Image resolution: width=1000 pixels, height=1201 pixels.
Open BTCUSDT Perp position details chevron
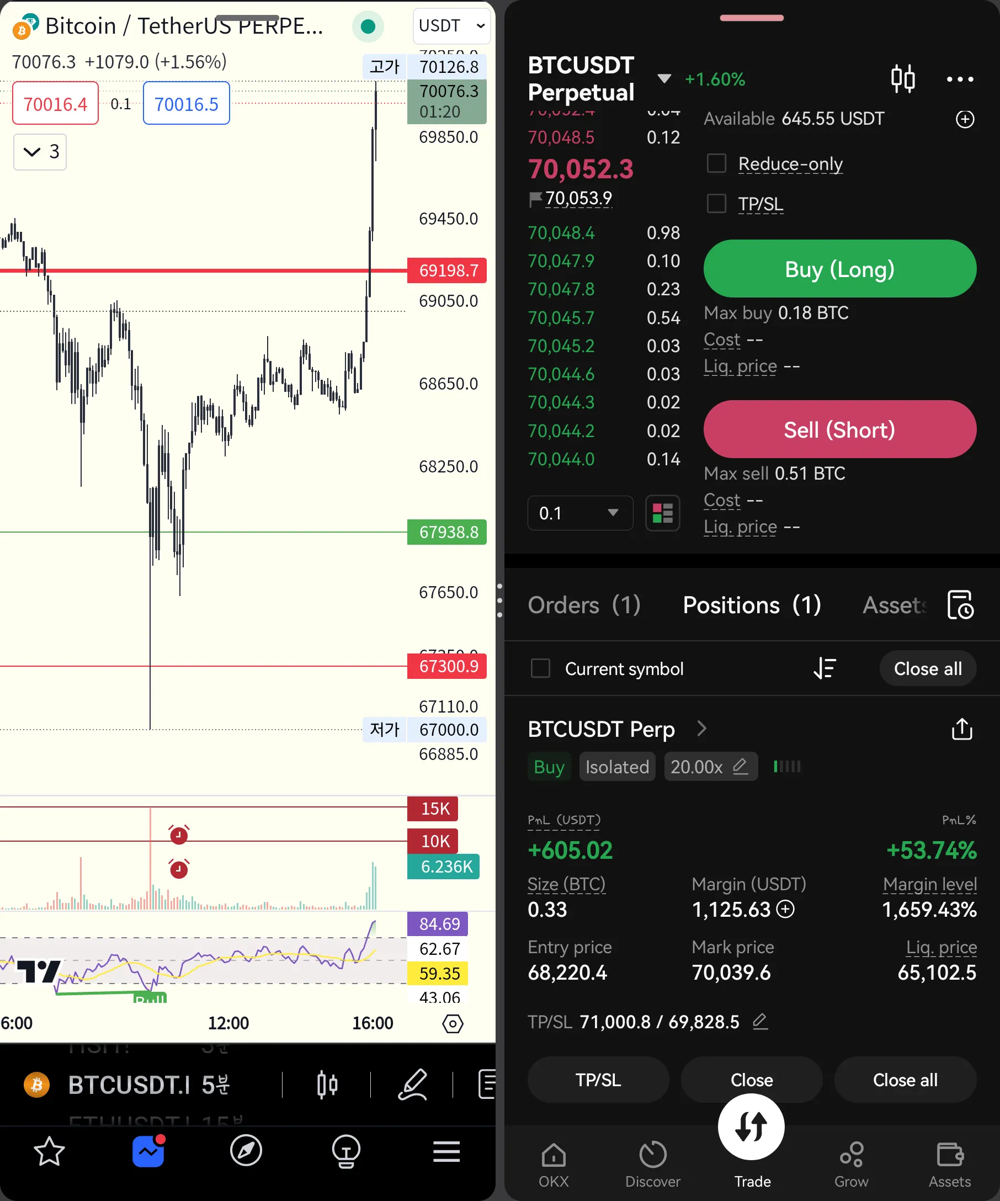pyautogui.click(x=702, y=729)
